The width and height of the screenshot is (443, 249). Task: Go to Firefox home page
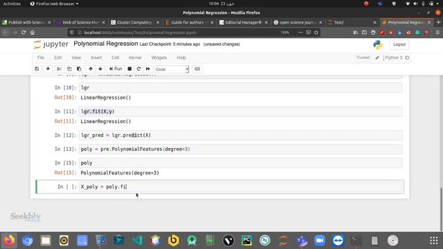pyautogui.click(x=33, y=33)
